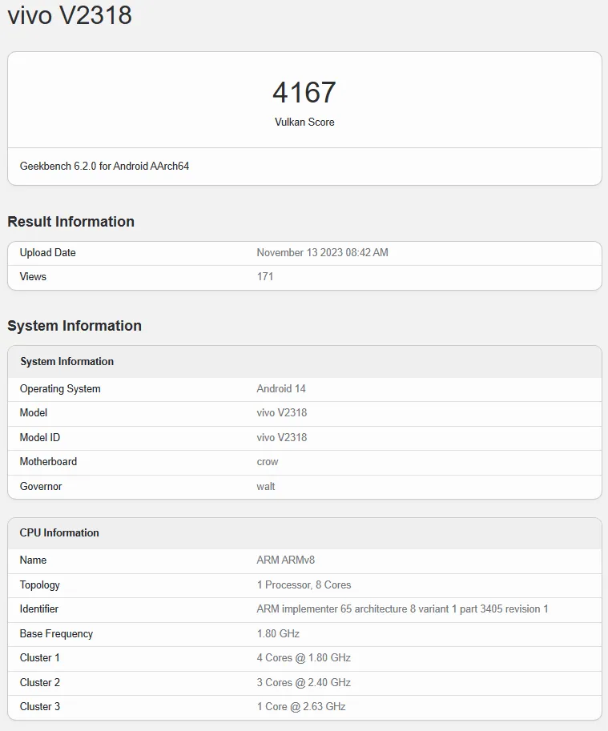The image size is (608, 731).
Task: Select the November 13 2023 08:42 AM value
Action: point(322,253)
